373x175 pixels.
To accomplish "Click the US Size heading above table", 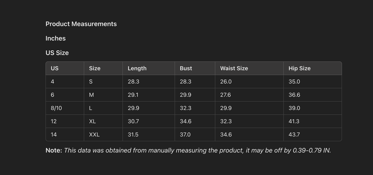I will [x=57, y=53].
